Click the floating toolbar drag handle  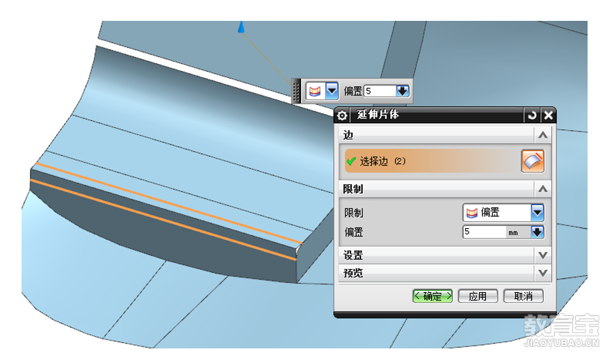pyautogui.click(x=296, y=91)
